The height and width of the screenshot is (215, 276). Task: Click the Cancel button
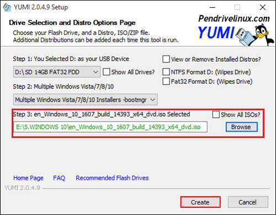[x=248, y=202]
